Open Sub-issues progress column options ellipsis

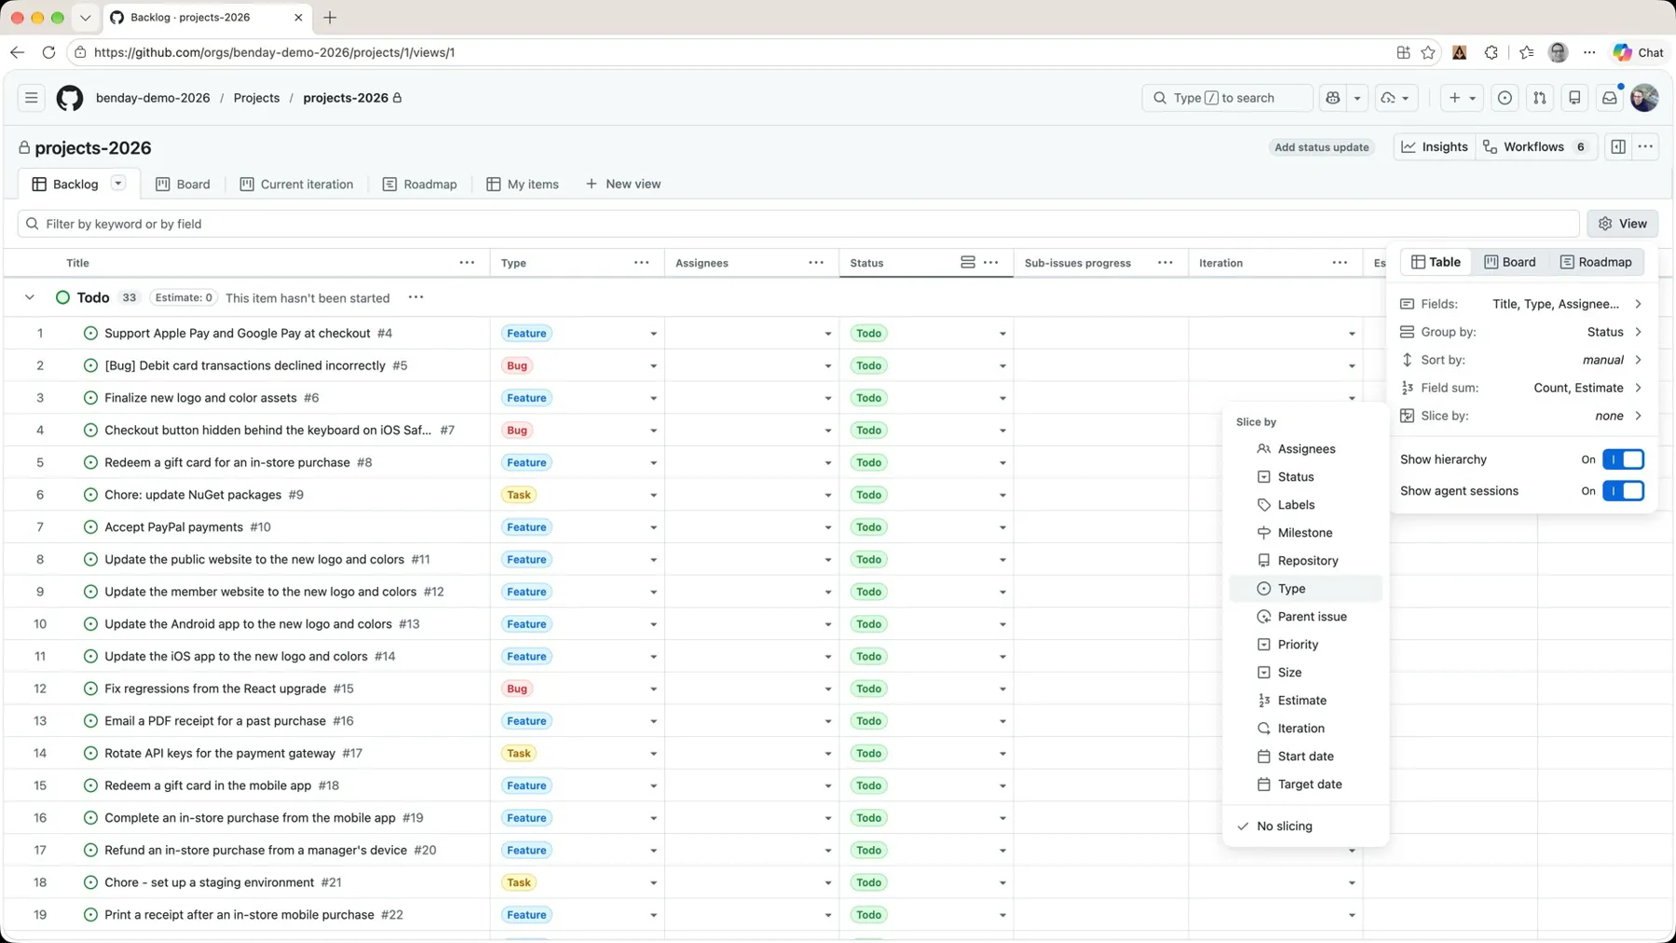1165,263
